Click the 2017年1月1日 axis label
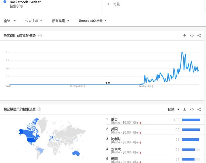Screen dimensions: 206x163 [x=146, y=86]
